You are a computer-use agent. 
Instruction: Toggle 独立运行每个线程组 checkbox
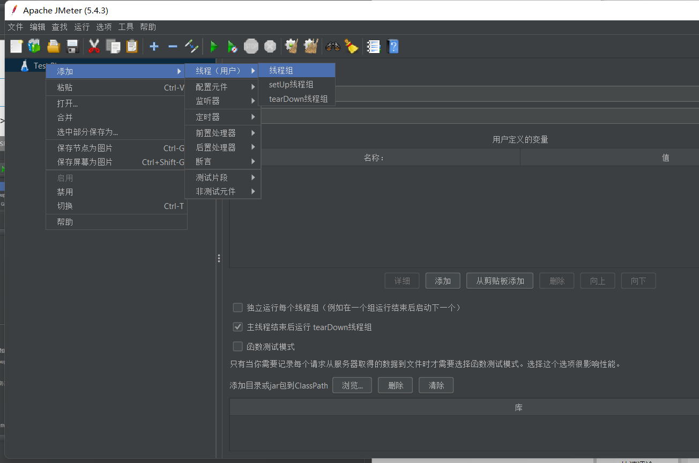coord(237,308)
